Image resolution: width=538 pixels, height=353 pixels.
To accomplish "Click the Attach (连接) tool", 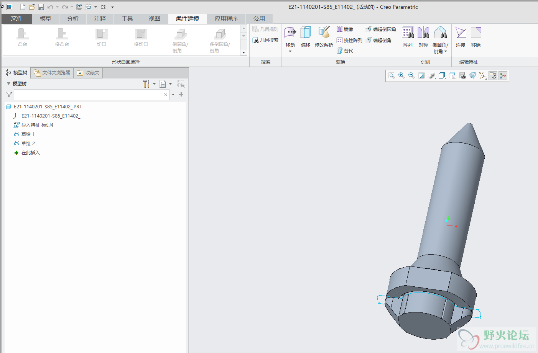I will 461,36.
